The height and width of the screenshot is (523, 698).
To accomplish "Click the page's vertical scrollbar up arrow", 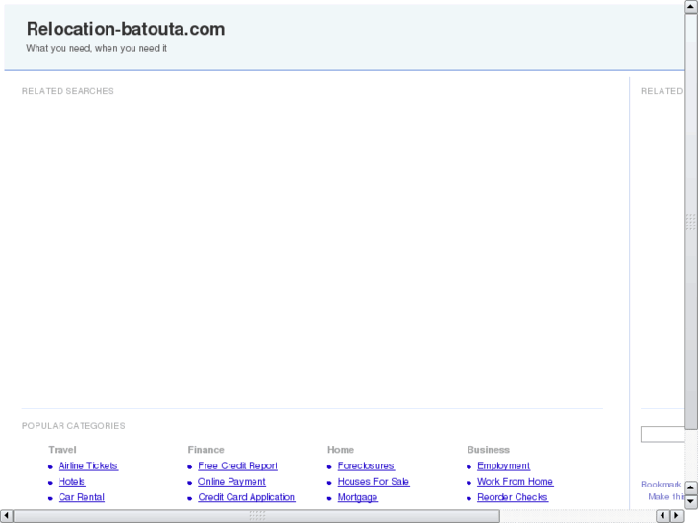I will point(690,7).
